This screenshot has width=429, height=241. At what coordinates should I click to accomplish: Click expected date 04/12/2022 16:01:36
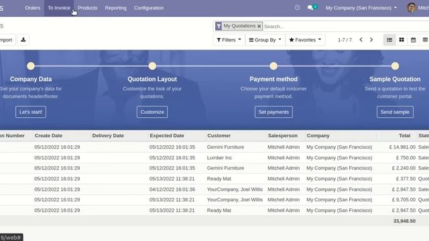click(172, 189)
